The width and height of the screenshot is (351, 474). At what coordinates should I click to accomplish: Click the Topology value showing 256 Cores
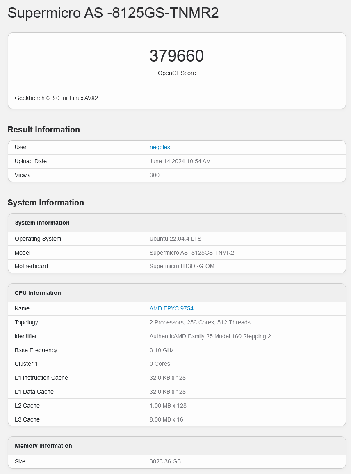(x=200, y=322)
